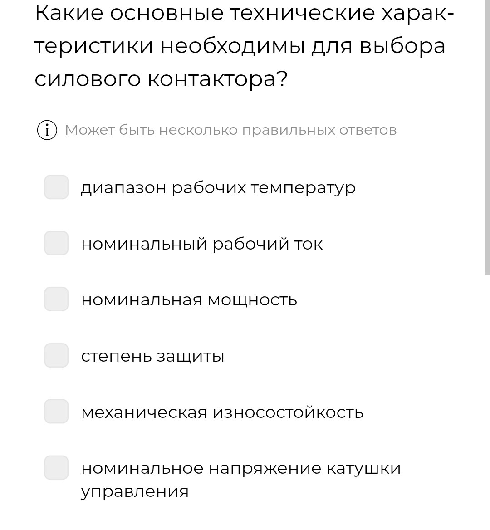Click the word управления in last option
Viewport: 490px width, 530px height.
[x=134, y=492]
